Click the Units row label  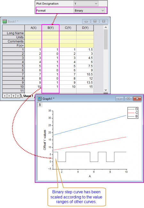coord(13,37)
